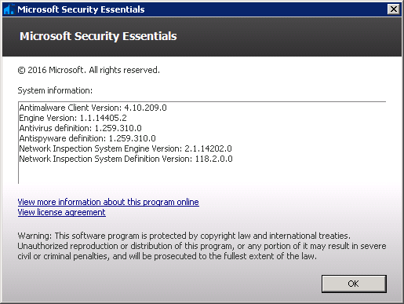Viewport: 404px width, 304px height.
Task: Click the engine version number 1.1.14405.2
Action: [103, 118]
